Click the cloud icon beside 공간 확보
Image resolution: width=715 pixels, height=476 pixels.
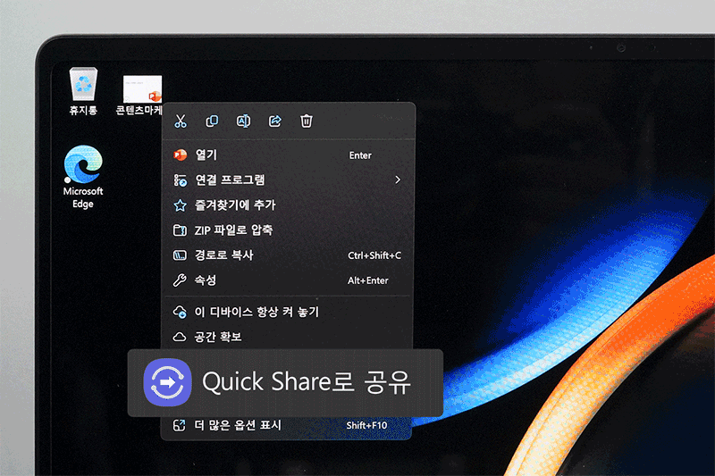tap(180, 337)
